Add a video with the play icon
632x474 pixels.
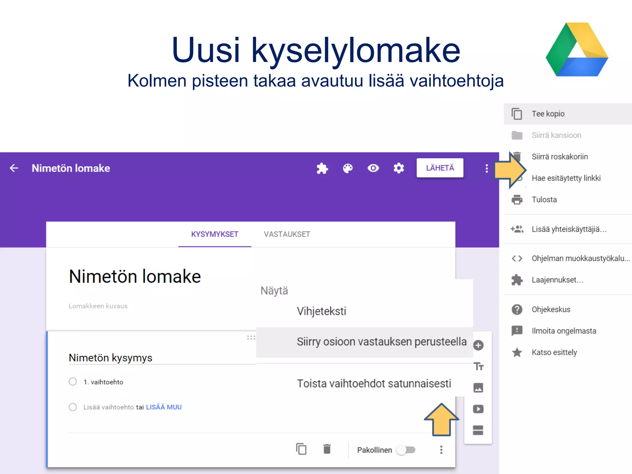pyautogui.click(x=478, y=409)
